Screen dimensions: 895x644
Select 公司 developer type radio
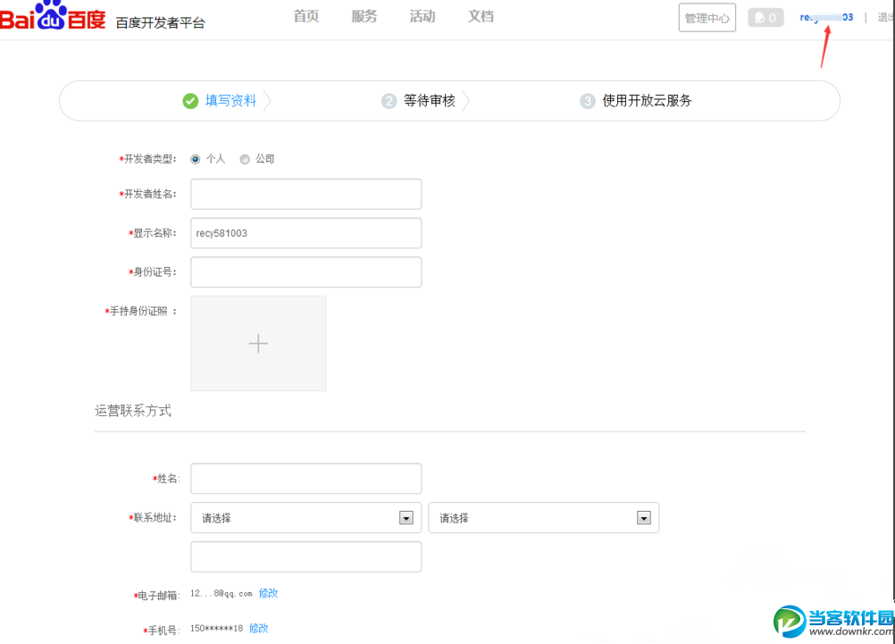(245, 159)
